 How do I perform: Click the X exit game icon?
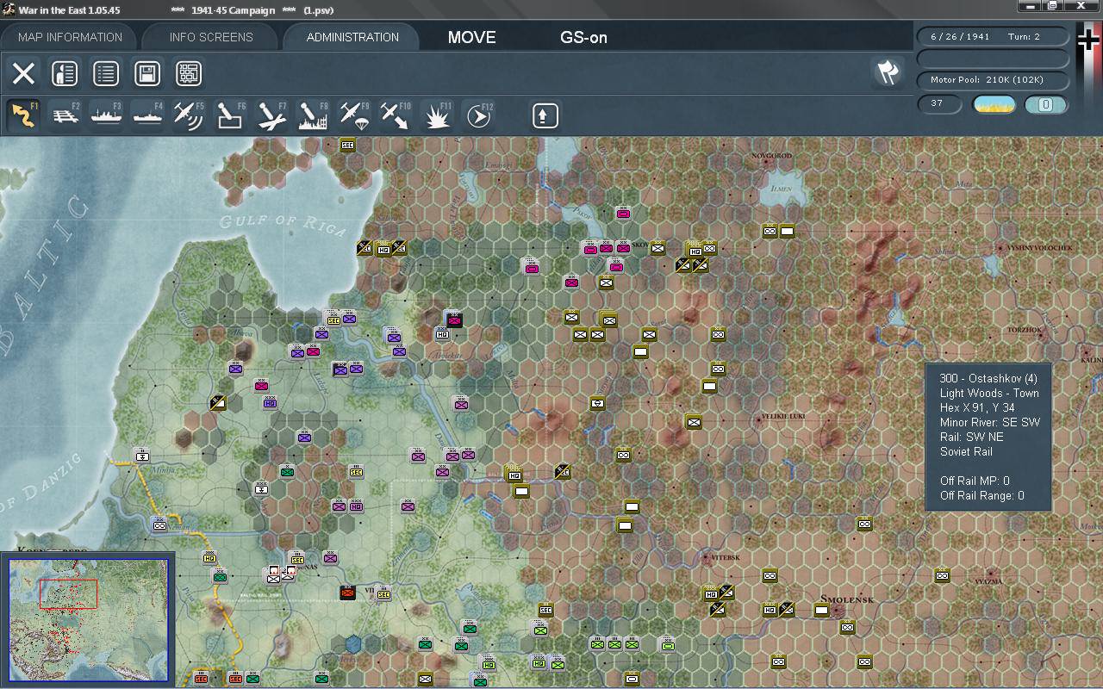click(x=23, y=73)
